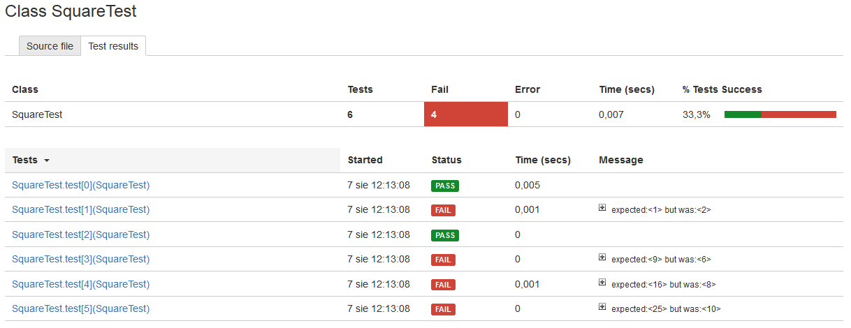Click the tests success progress bar

780,114
